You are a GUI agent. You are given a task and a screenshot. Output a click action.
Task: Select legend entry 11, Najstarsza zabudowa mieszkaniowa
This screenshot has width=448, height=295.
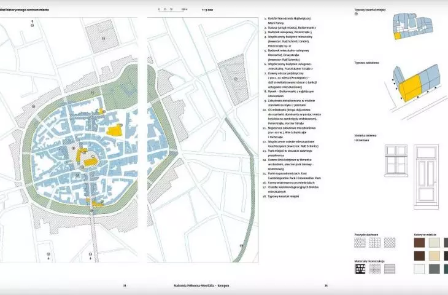[x=289, y=133]
